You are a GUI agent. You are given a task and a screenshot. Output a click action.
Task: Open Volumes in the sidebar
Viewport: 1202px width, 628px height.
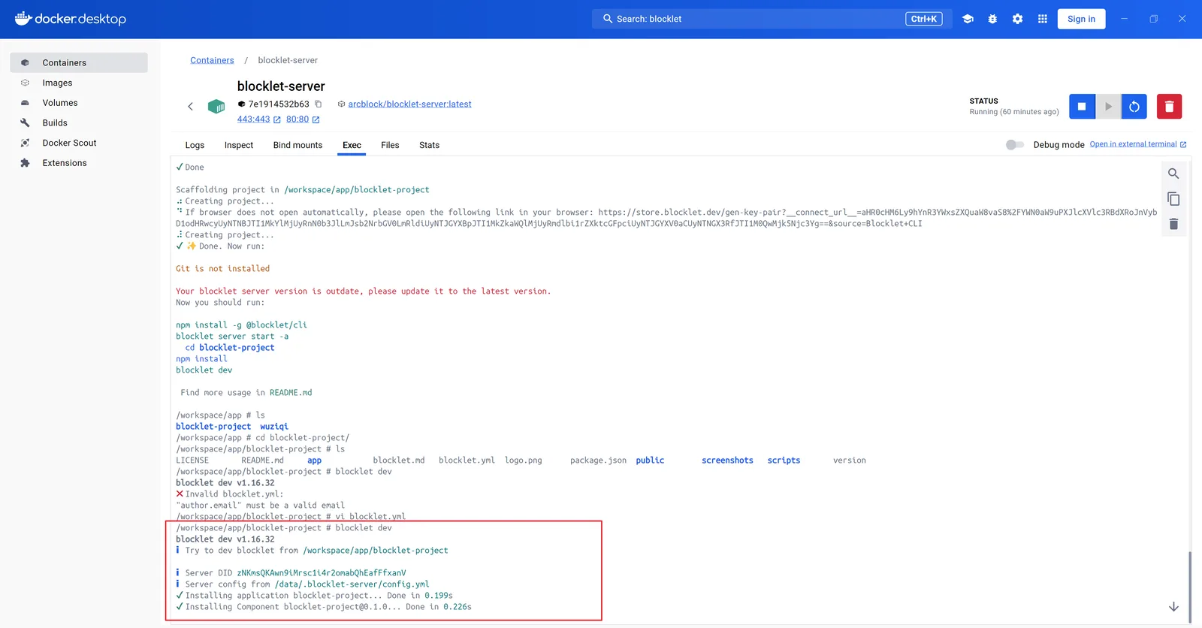click(x=79, y=103)
